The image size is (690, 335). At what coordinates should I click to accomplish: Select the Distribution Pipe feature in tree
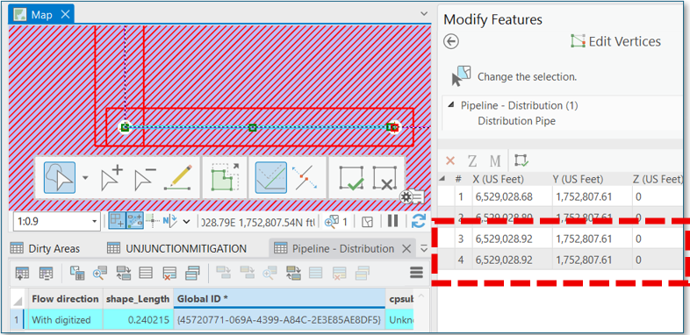516,120
